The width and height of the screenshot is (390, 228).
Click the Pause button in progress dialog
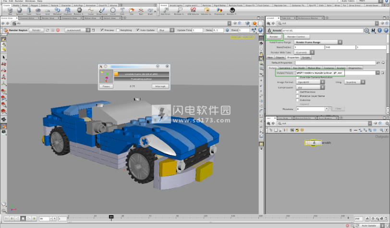point(106,86)
